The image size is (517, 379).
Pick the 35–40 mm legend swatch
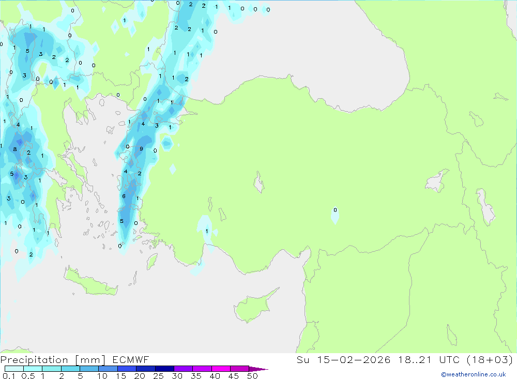pos(202,369)
